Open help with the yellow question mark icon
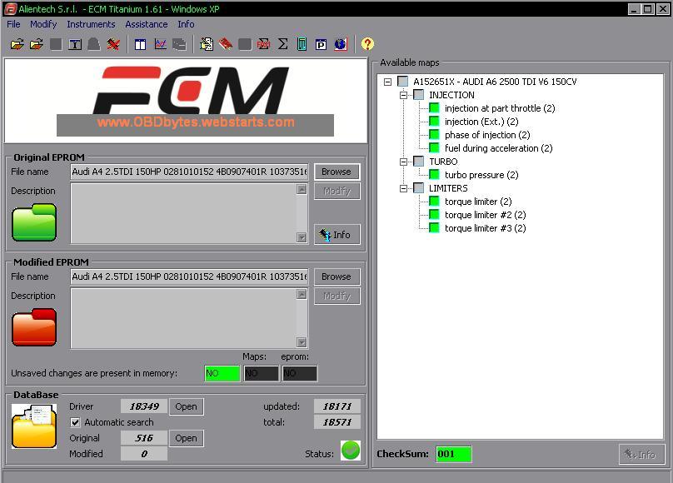Screen dimensions: 673x483 (367, 44)
